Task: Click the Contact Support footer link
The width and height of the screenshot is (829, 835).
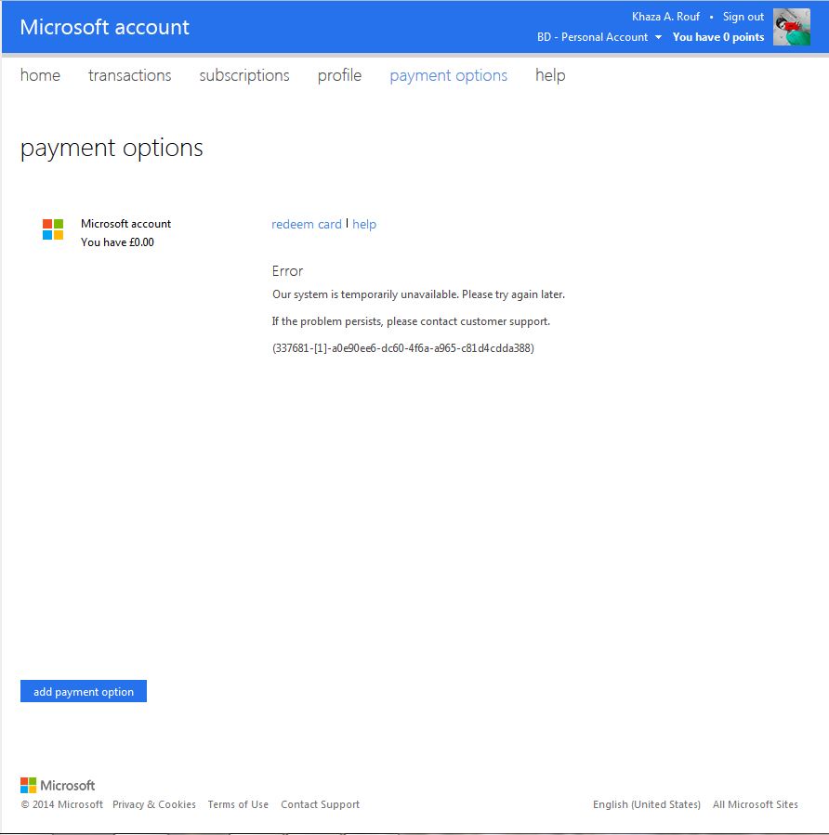Action: tap(321, 804)
